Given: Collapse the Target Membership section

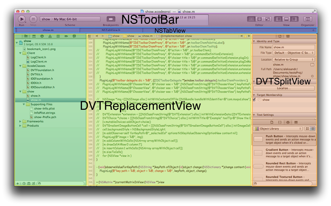Looking at the screenshot, I should click(x=254, y=95).
